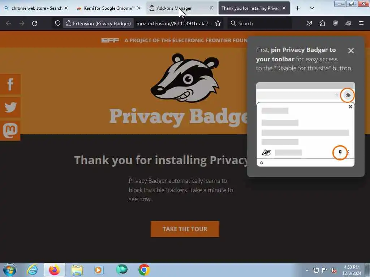Focus the Search input field
Viewport: 370px width, 277px height.
click(x=259, y=23)
